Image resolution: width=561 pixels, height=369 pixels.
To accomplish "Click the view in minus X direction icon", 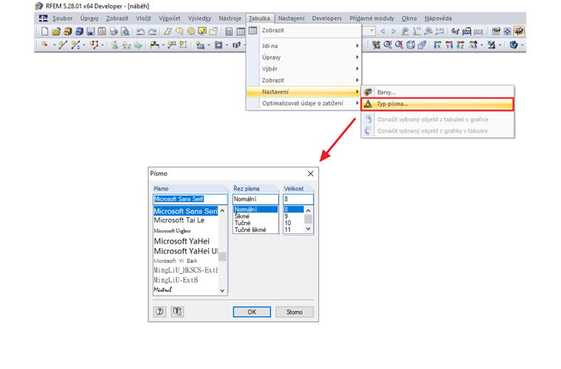I will tap(473, 45).
